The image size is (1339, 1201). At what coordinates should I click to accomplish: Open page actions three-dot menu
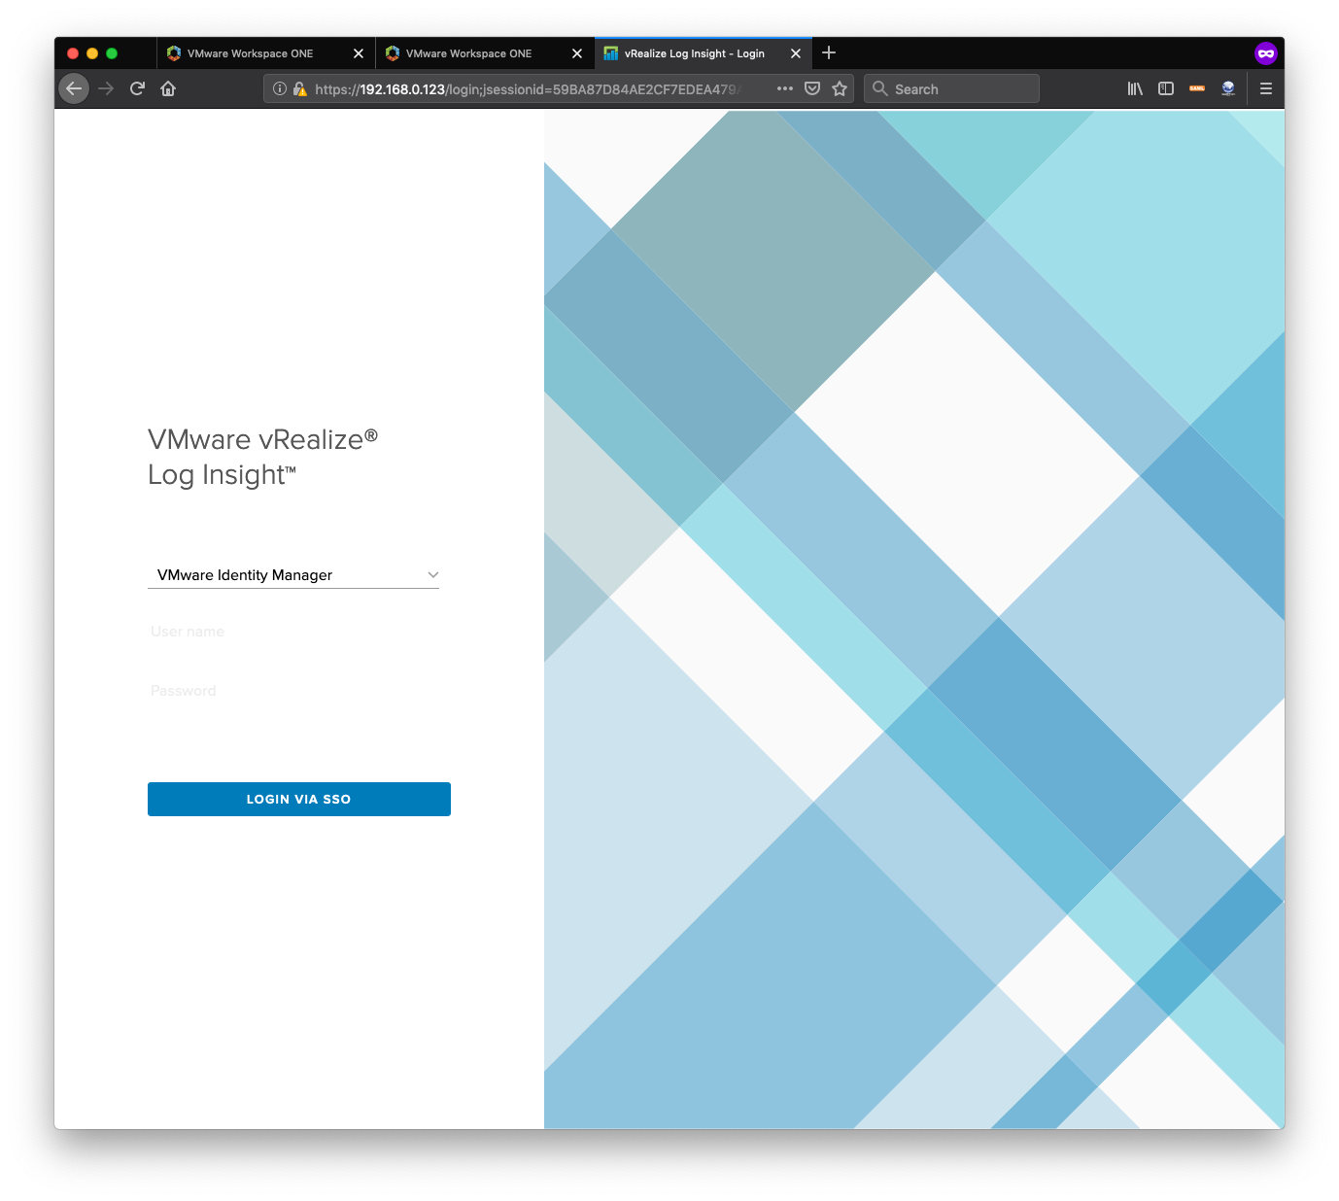(x=785, y=88)
